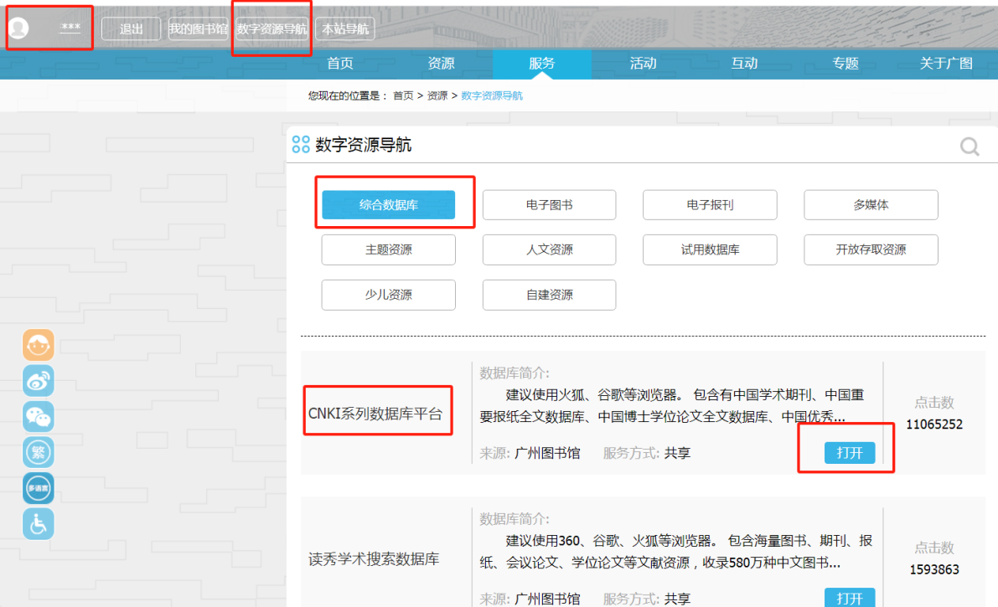
Task: Open the CNKI database with 打开
Action: pyautogui.click(x=850, y=452)
